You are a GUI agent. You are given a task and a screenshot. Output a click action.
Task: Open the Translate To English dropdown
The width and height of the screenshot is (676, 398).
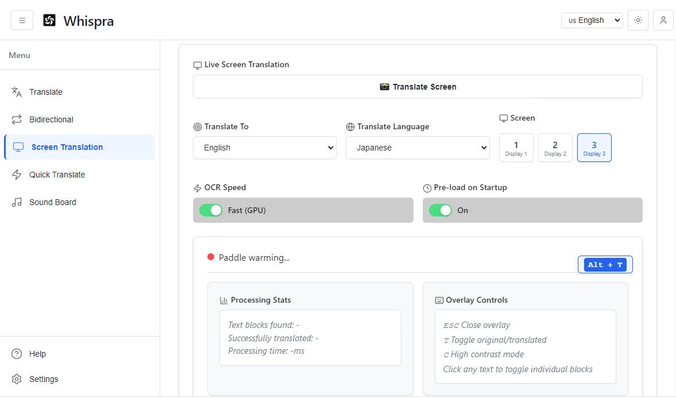[x=264, y=148]
